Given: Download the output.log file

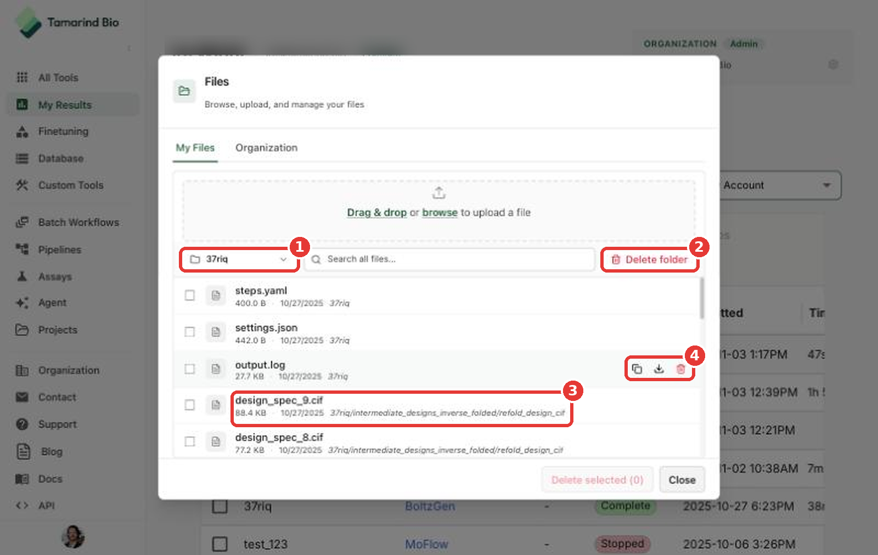Looking at the screenshot, I should 658,369.
